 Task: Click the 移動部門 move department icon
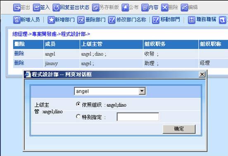[x=156, y=20]
